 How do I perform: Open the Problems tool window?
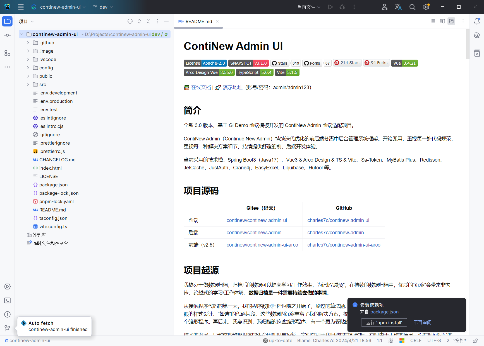click(7, 315)
